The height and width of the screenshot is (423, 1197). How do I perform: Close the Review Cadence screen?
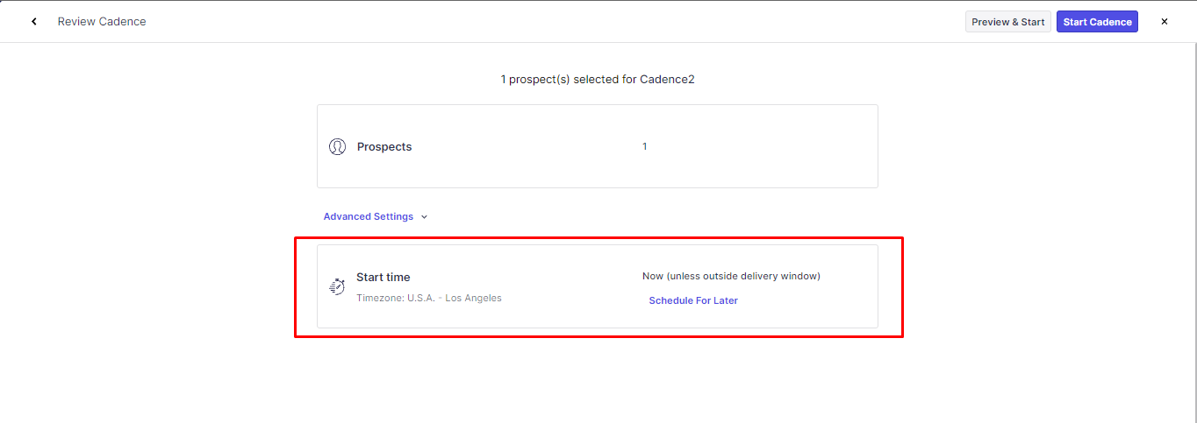click(x=1165, y=22)
